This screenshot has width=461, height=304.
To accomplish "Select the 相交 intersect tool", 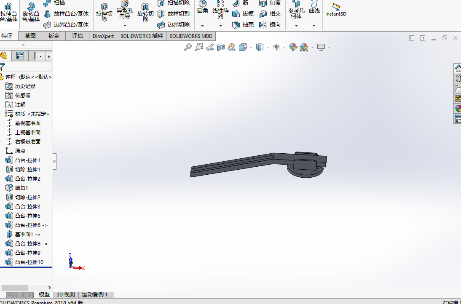I will (270, 13).
